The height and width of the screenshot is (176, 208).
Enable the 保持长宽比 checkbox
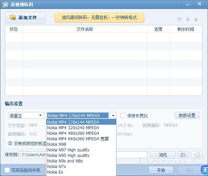123,116
